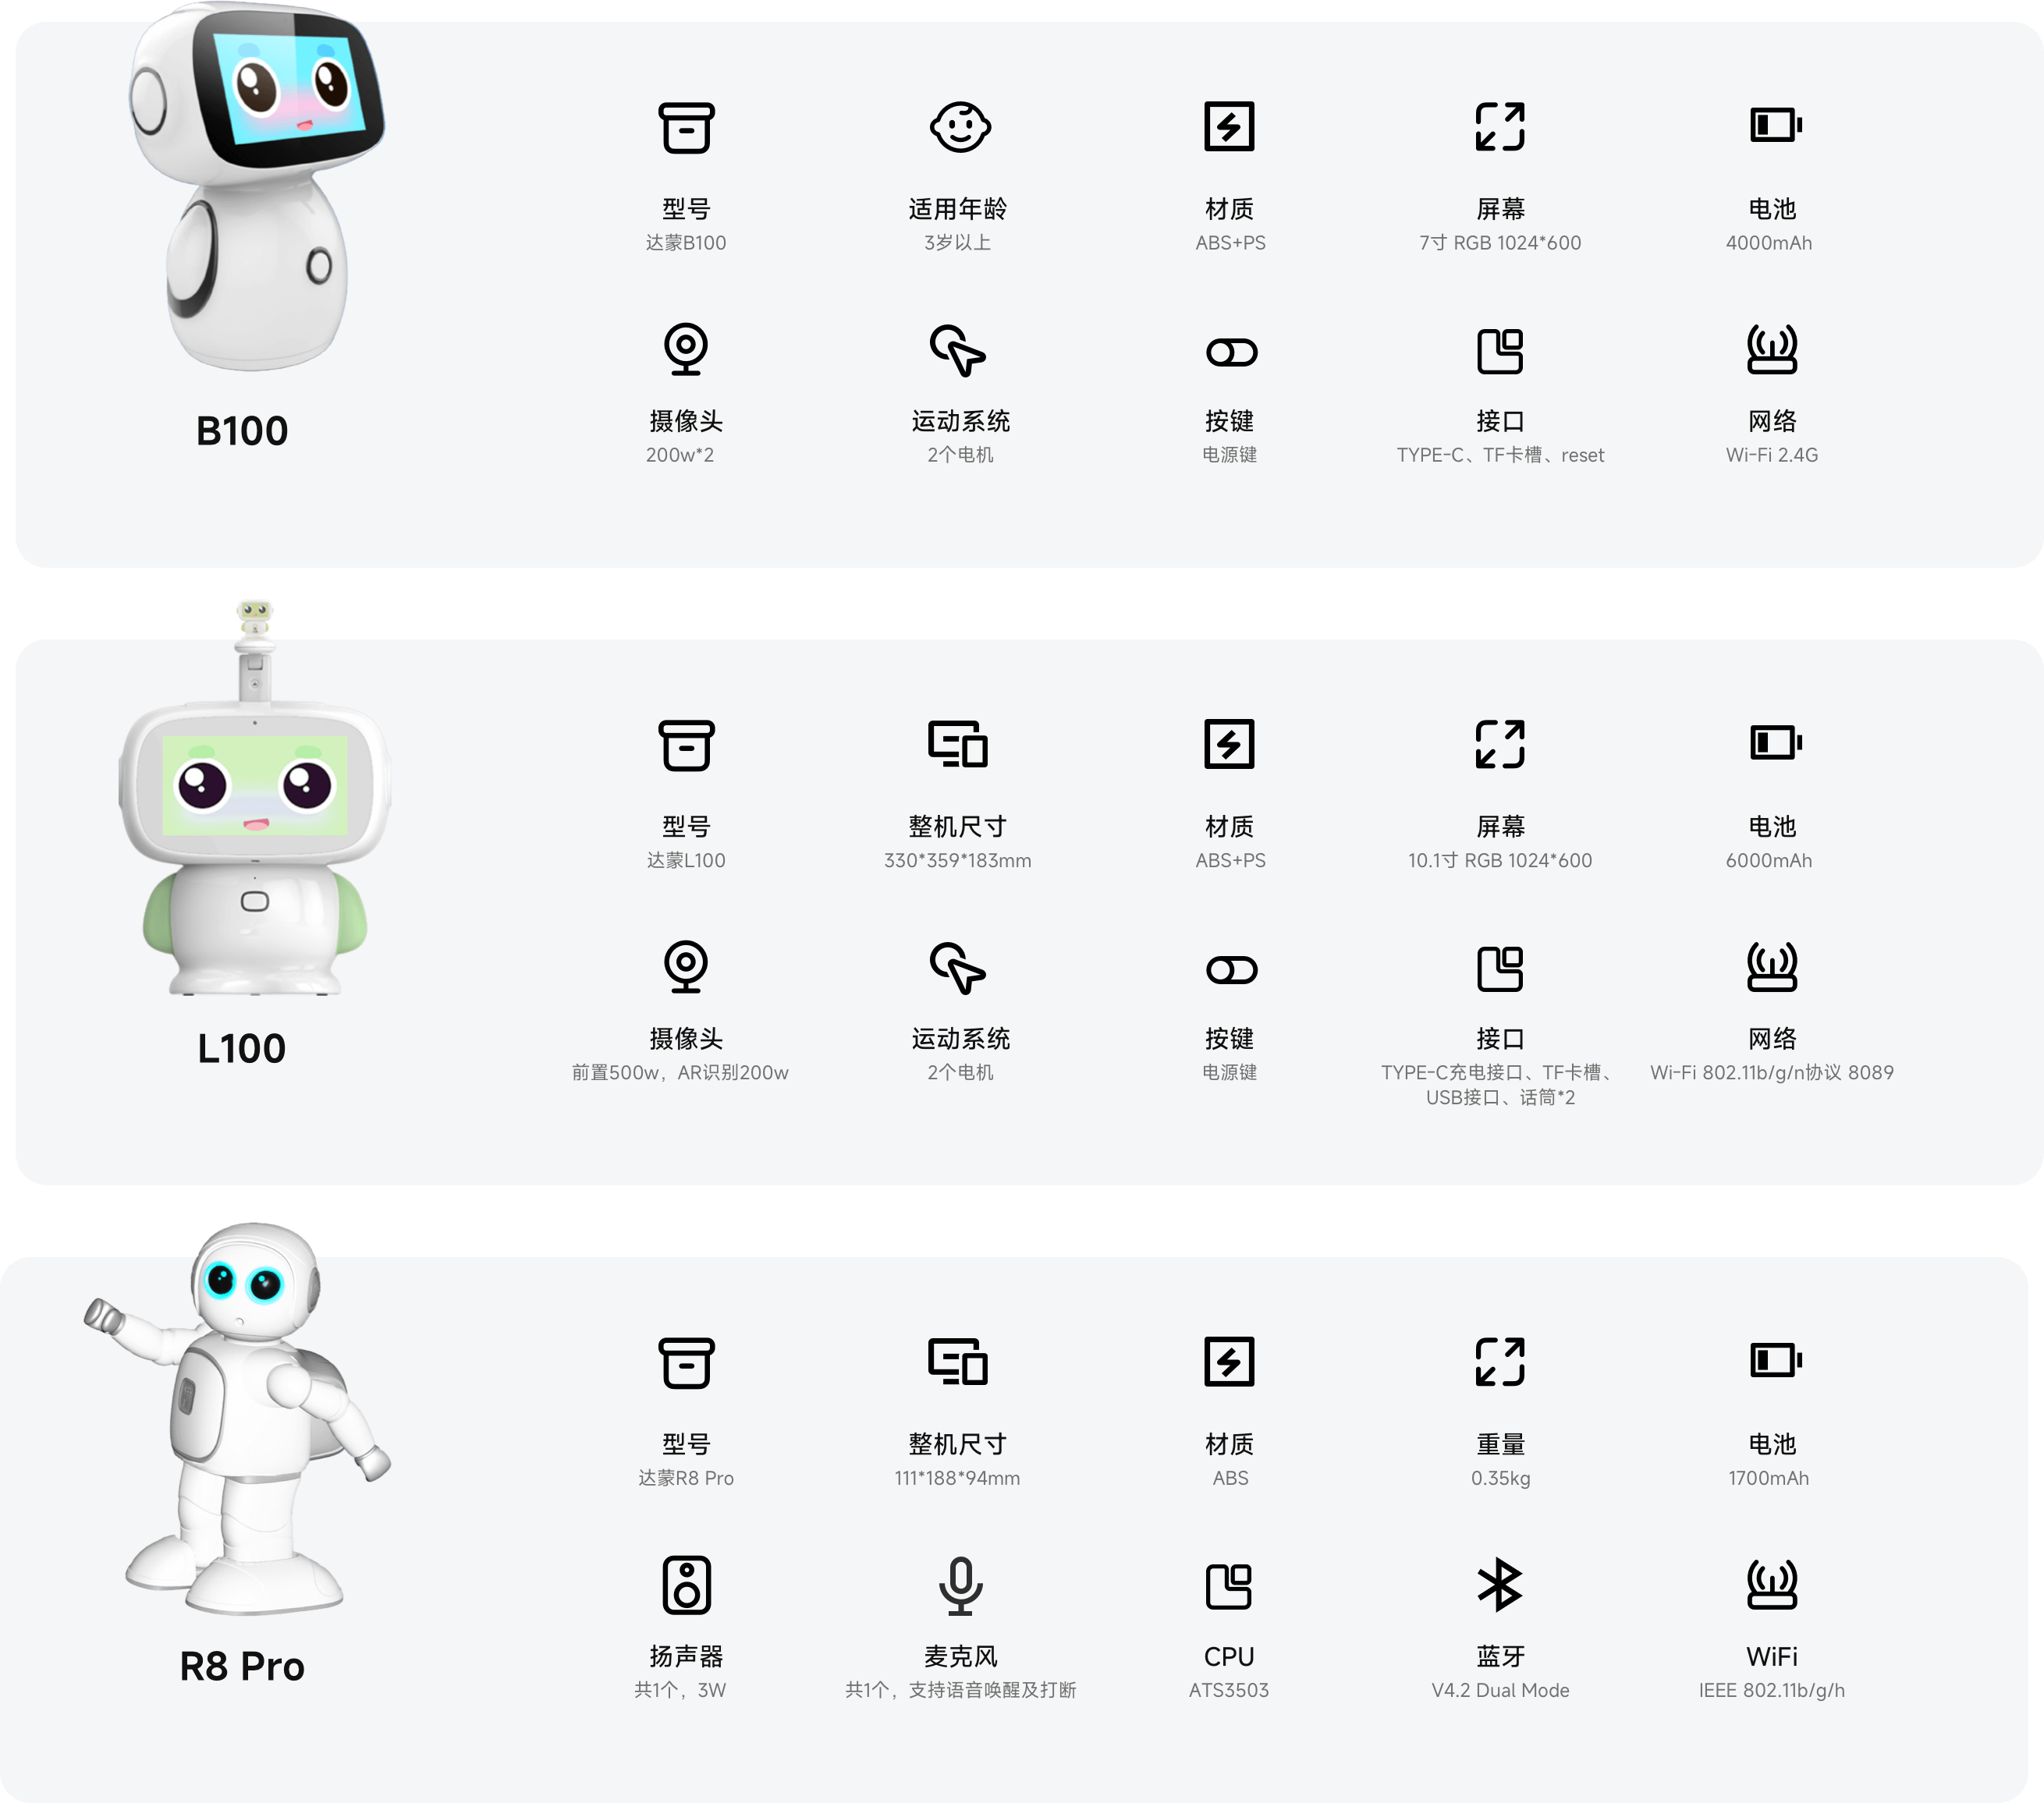This screenshot has width=2044, height=1803.
Task: Click the B100 model box icon
Action: click(x=686, y=127)
